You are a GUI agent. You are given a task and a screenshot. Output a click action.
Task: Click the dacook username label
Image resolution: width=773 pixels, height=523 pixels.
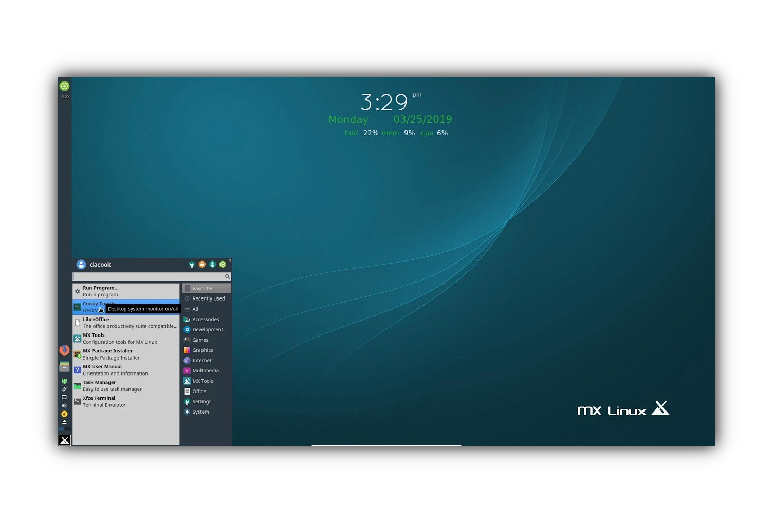(x=100, y=265)
